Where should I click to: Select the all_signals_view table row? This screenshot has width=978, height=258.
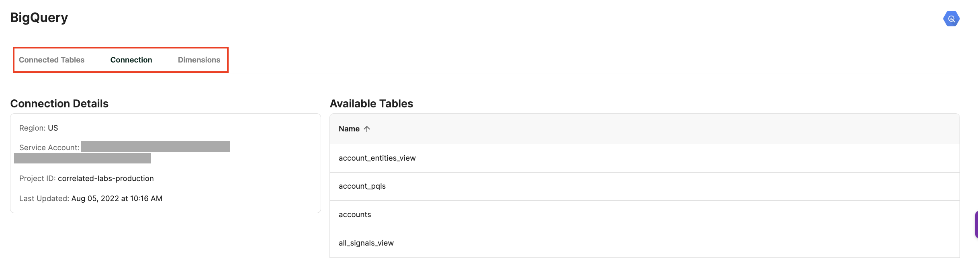click(644, 243)
